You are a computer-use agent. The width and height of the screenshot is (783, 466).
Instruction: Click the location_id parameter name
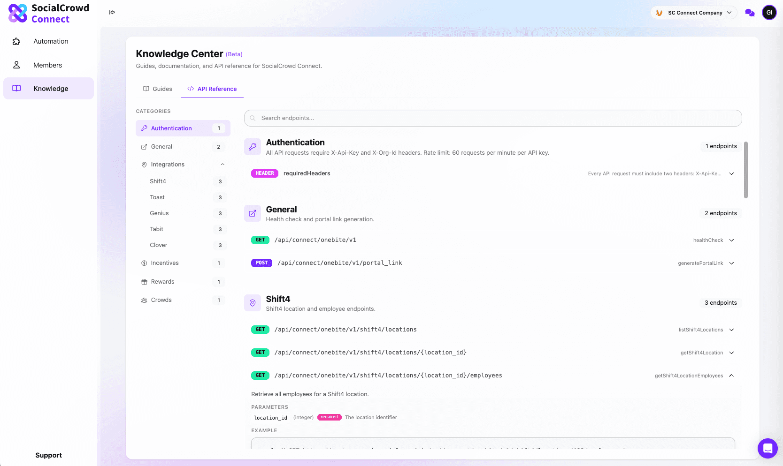coord(270,418)
